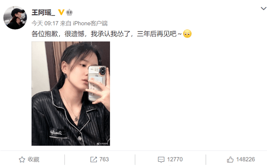Open the username 王阿瑶_ profile link
This screenshot has height=166, width=267.
(43, 12)
